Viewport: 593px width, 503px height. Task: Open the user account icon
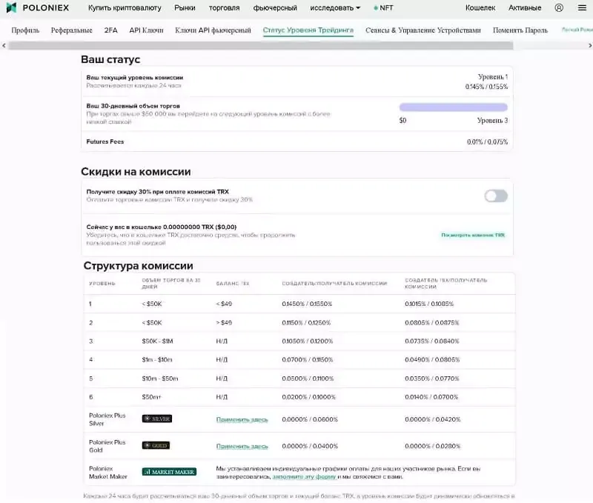click(559, 7)
